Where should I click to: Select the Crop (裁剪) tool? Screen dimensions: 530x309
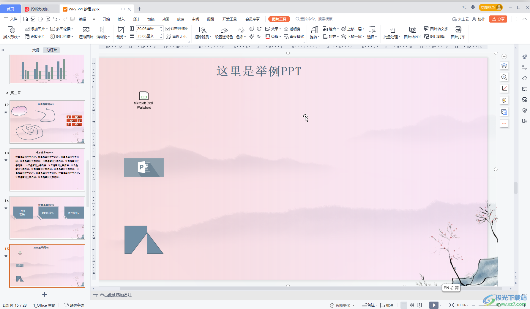point(121,33)
